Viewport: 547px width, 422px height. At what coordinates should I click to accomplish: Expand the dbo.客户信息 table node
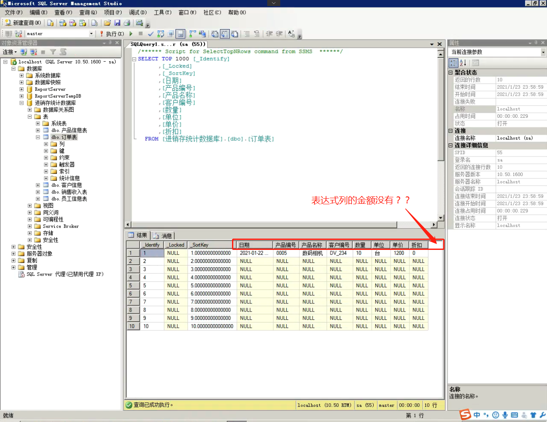pyautogui.click(x=38, y=185)
